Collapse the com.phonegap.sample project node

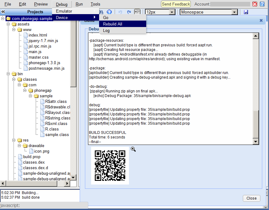coord(2,18)
